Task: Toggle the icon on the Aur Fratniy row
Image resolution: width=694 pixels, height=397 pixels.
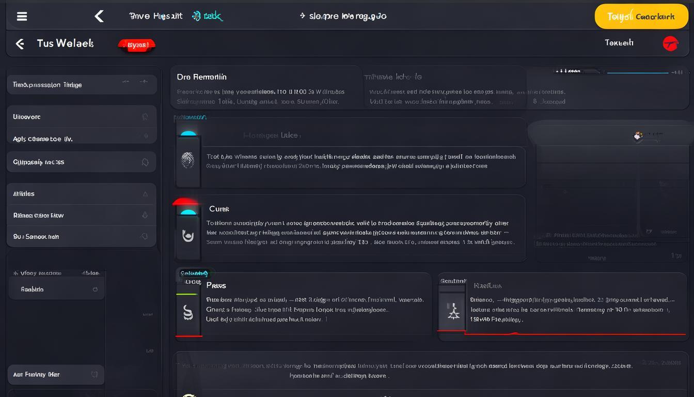Action: [94, 374]
